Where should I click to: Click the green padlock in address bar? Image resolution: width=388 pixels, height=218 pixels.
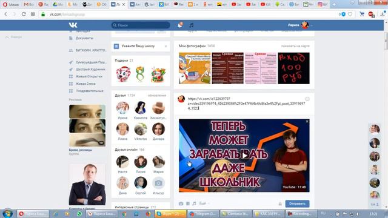[x=43, y=15]
